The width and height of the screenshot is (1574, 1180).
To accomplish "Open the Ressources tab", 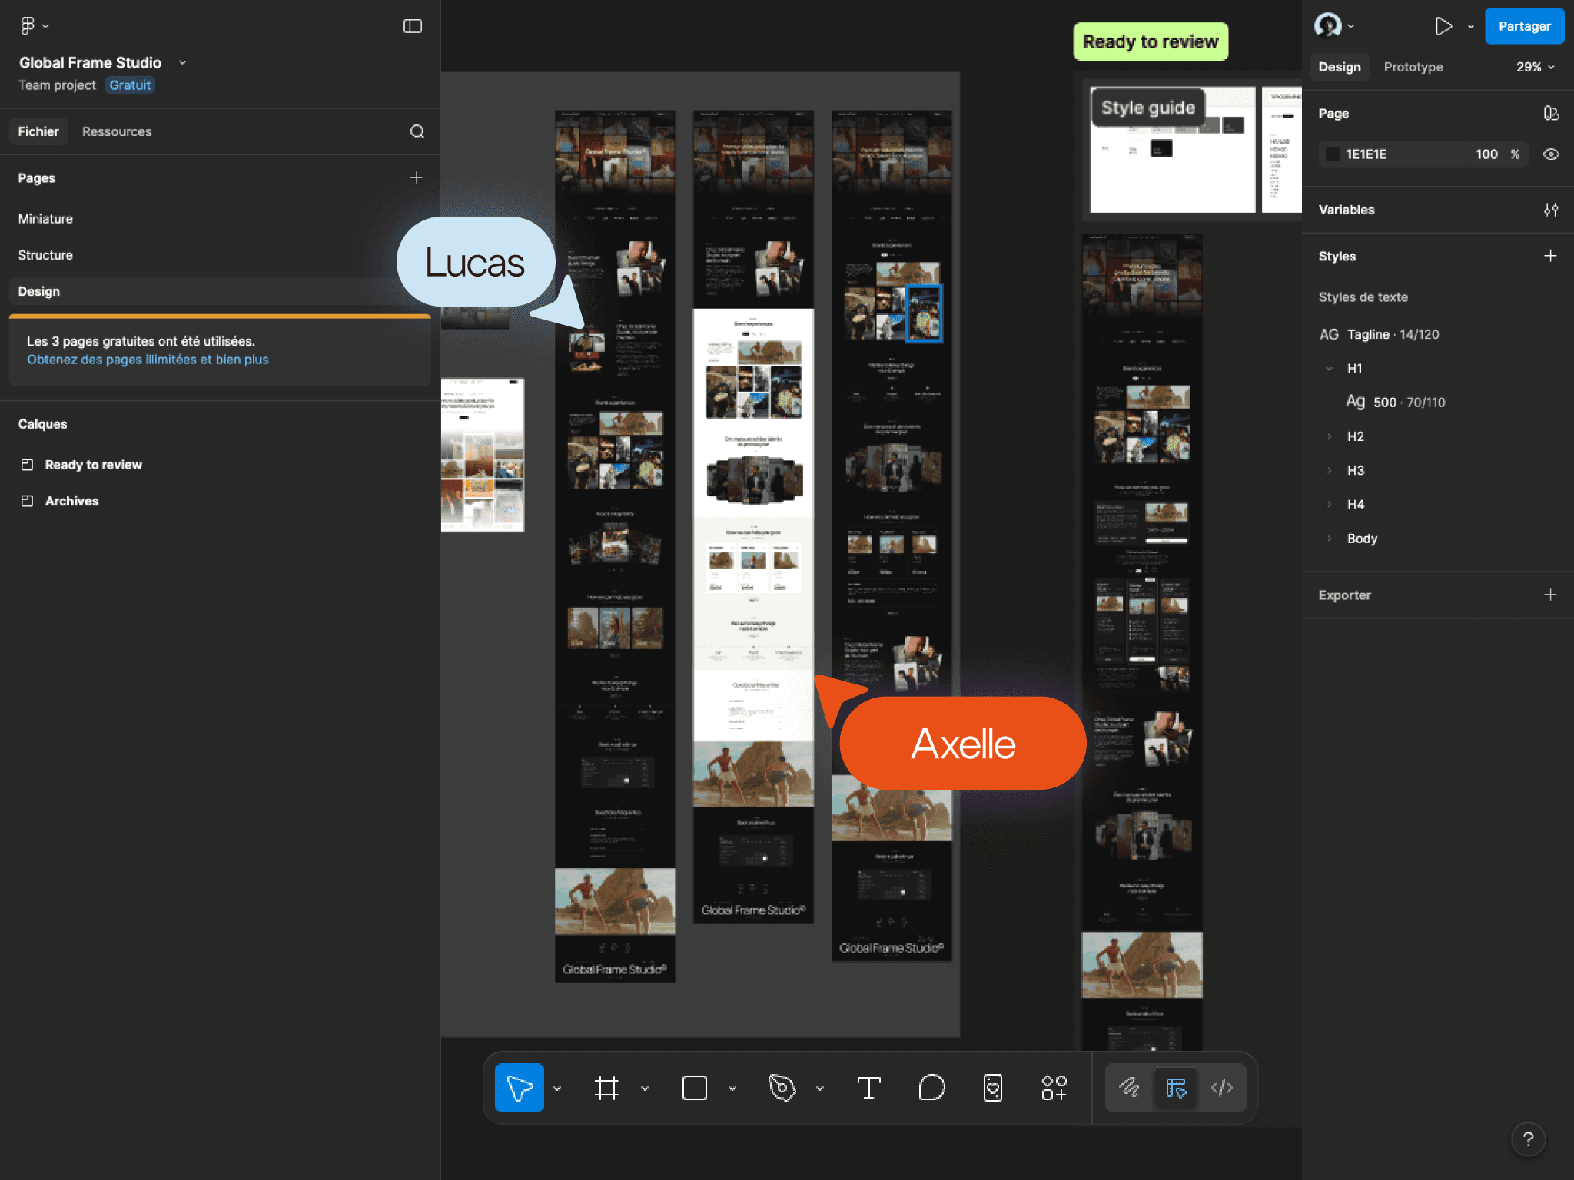I will pyautogui.click(x=117, y=131).
